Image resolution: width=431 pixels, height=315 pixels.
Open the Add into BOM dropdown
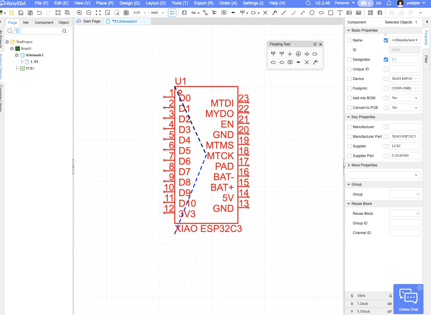click(x=405, y=98)
